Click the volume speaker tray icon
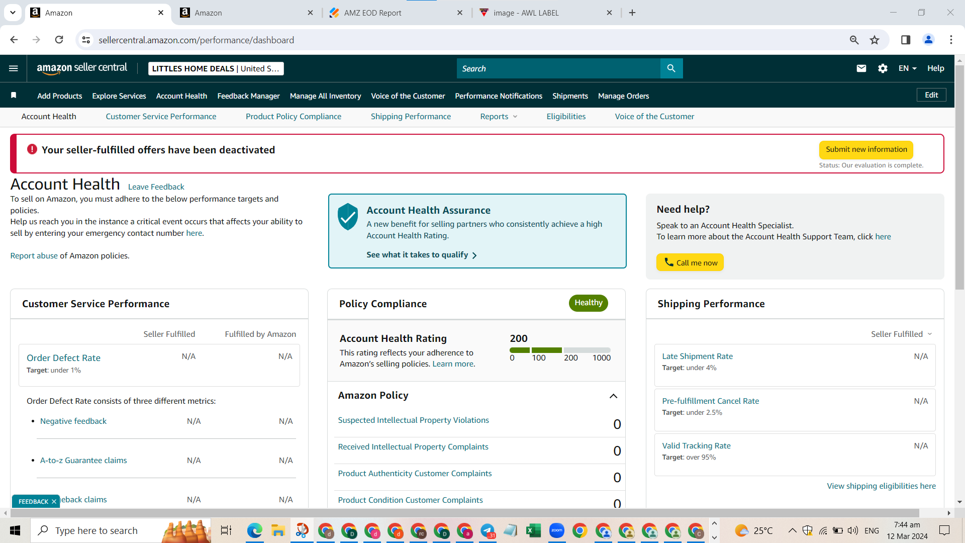 point(852,530)
